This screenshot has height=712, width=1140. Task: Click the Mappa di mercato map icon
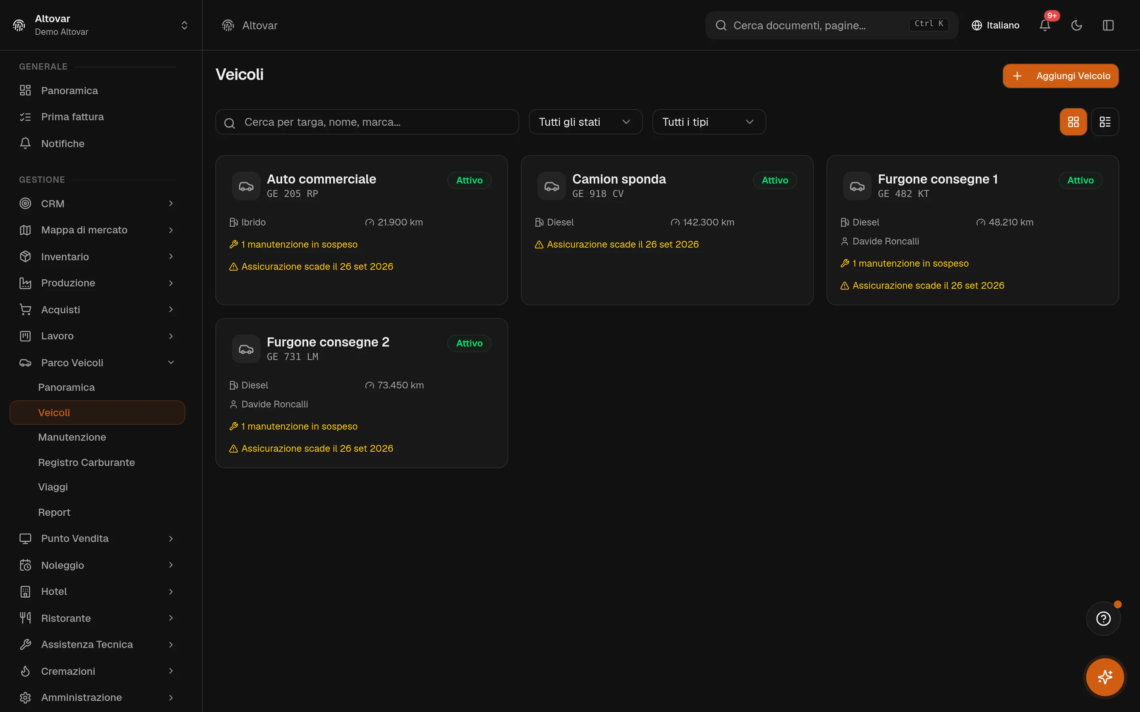pos(25,230)
